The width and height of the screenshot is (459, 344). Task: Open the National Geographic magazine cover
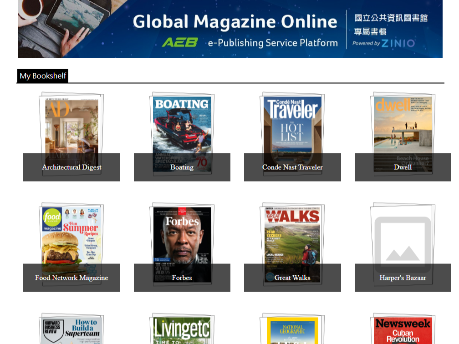tap(292, 329)
